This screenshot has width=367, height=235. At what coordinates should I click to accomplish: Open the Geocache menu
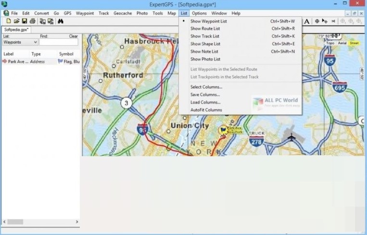click(123, 13)
